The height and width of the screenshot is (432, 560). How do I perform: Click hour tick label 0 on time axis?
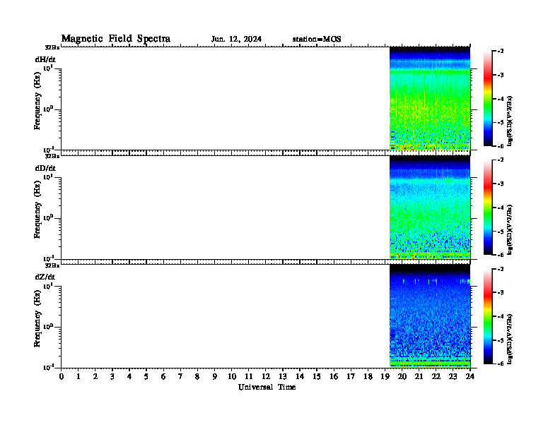(x=62, y=376)
